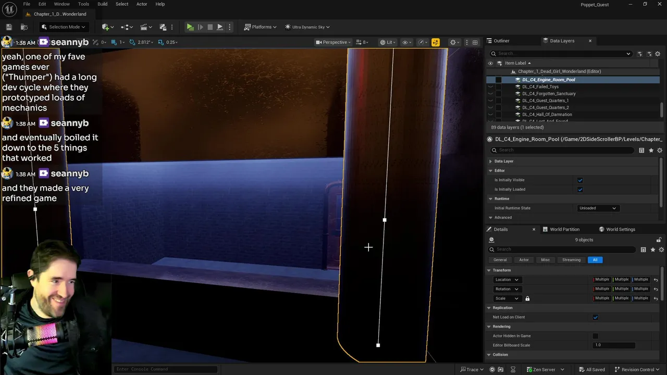
Task: Select Misc filter button
Action: (545, 260)
